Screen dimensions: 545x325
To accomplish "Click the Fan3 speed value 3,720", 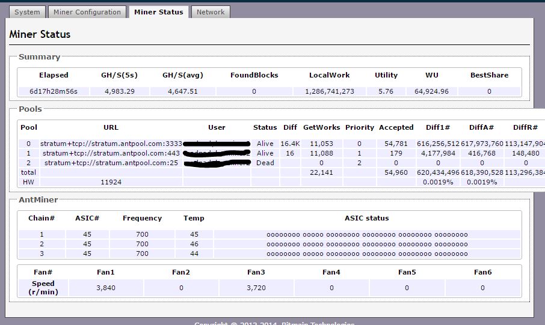I will 256,288.
